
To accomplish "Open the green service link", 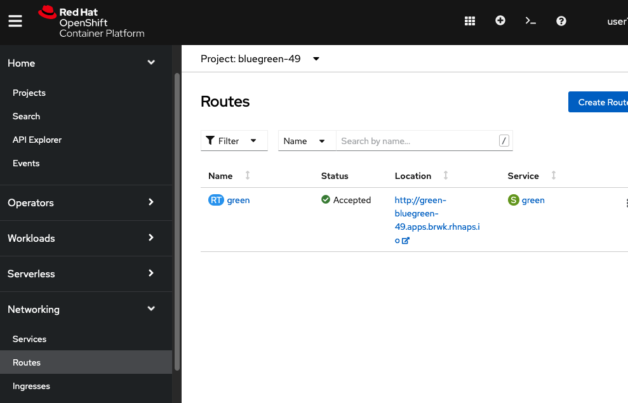I will point(533,201).
